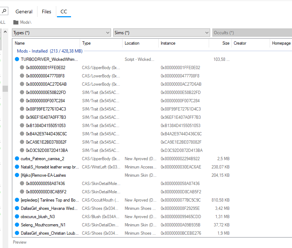Collapse Mods - Installed group header
This screenshot has width=292, height=248.
pyautogui.click(x=50, y=51)
